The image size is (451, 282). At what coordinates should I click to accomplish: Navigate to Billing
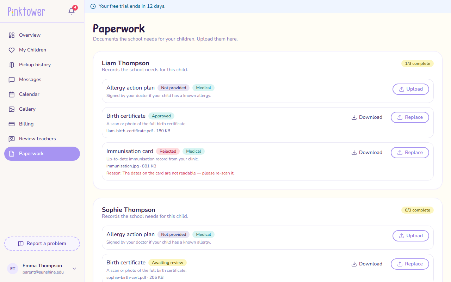point(42,124)
